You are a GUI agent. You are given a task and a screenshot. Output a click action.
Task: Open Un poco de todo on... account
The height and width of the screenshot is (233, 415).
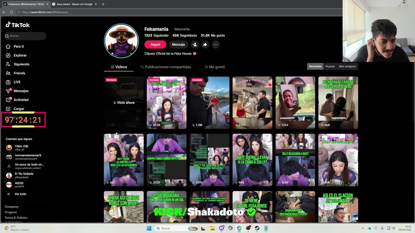(25, 166)
